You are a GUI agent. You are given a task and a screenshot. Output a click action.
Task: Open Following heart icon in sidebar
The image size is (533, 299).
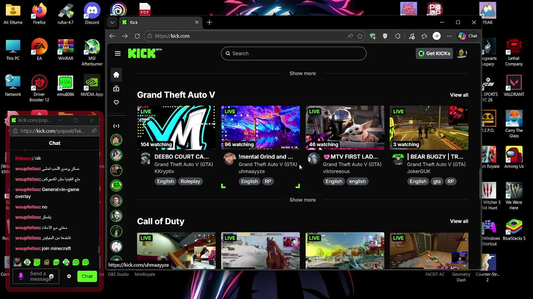[x=116, y=102]
